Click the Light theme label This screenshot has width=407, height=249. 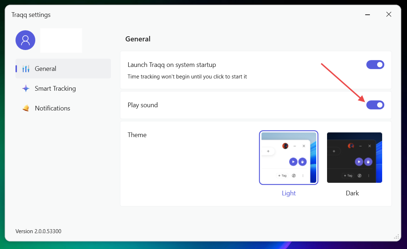(x=289, y=193)
